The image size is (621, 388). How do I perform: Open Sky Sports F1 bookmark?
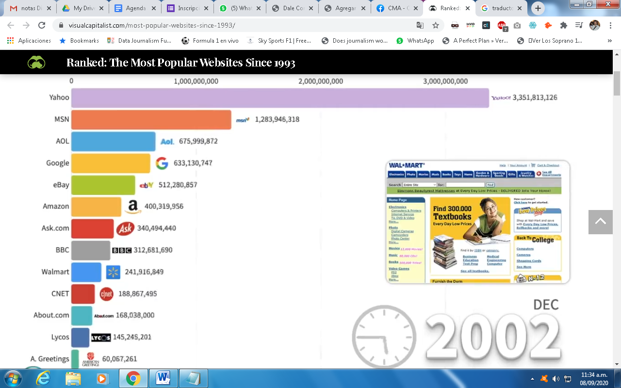(x=278, y=41)
